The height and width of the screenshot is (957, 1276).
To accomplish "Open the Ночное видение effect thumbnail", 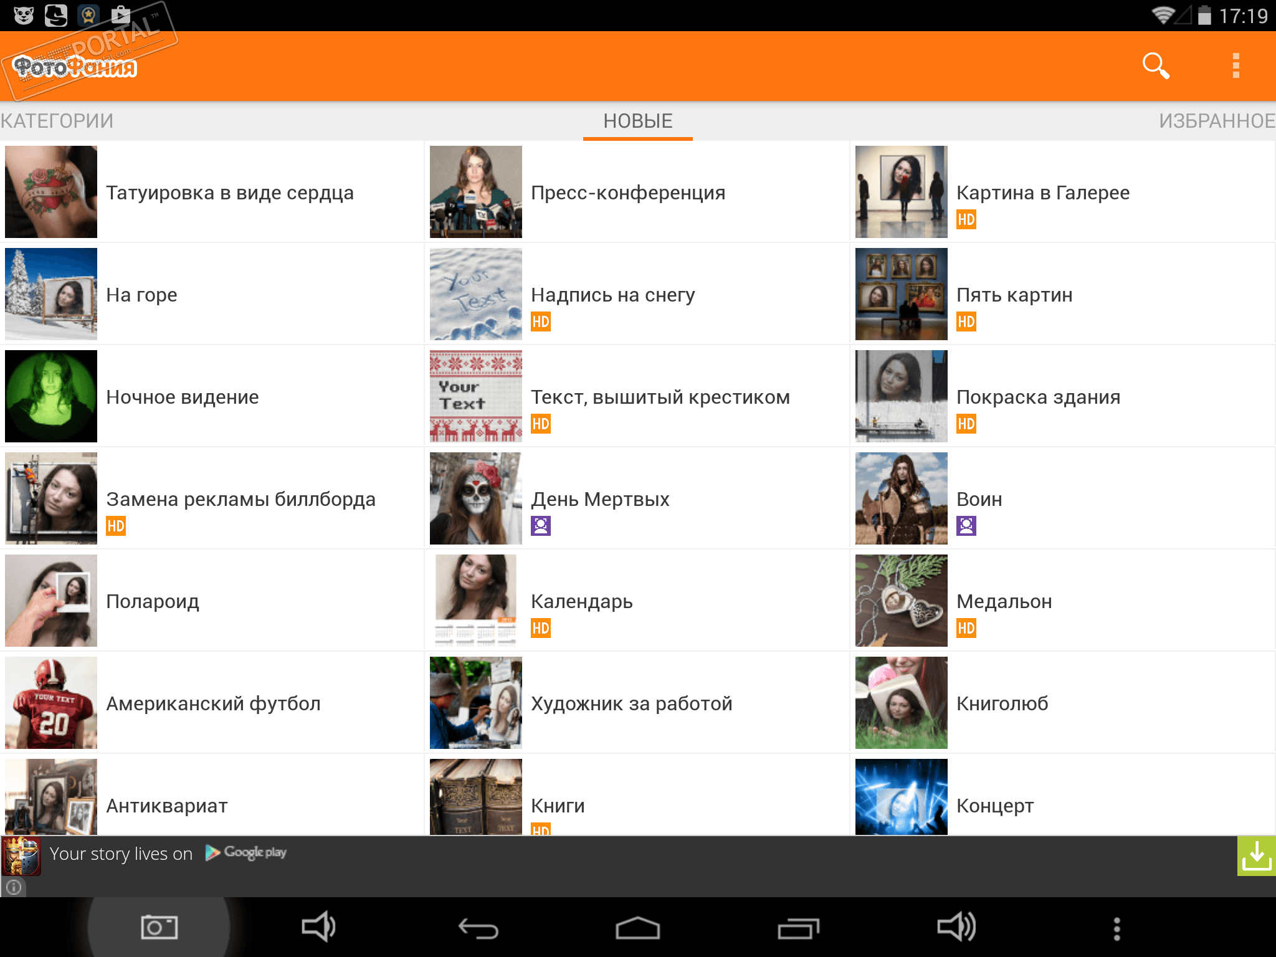I will [51, 396].
